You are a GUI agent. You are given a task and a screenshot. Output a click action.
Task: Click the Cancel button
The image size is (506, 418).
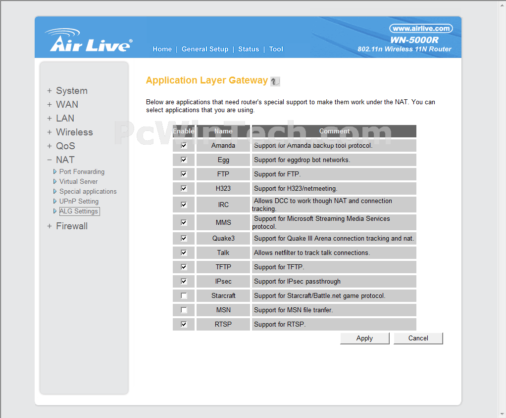pos(418,338)
